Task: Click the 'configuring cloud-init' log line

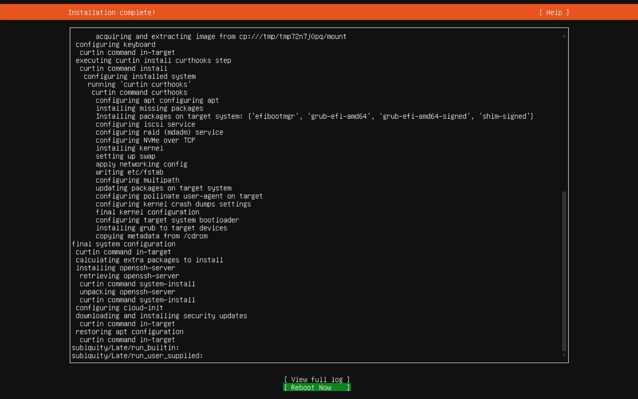Action: [119, 308]
